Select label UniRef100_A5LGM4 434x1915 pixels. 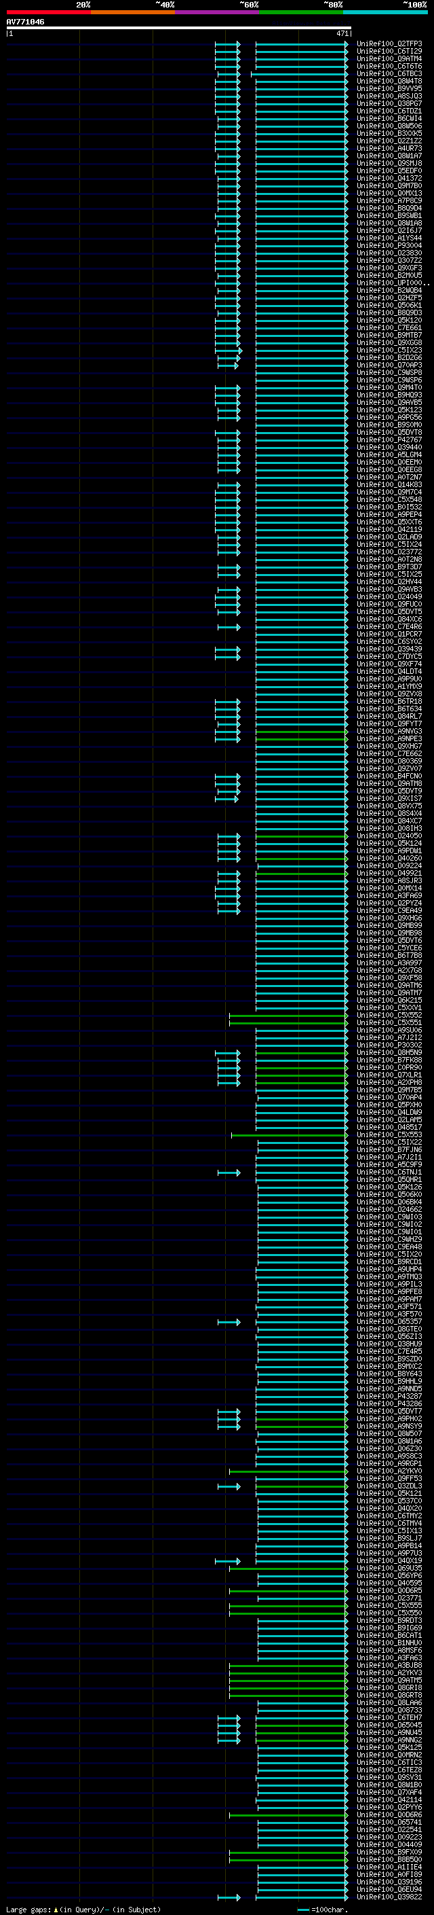click(x=389, y=455)
